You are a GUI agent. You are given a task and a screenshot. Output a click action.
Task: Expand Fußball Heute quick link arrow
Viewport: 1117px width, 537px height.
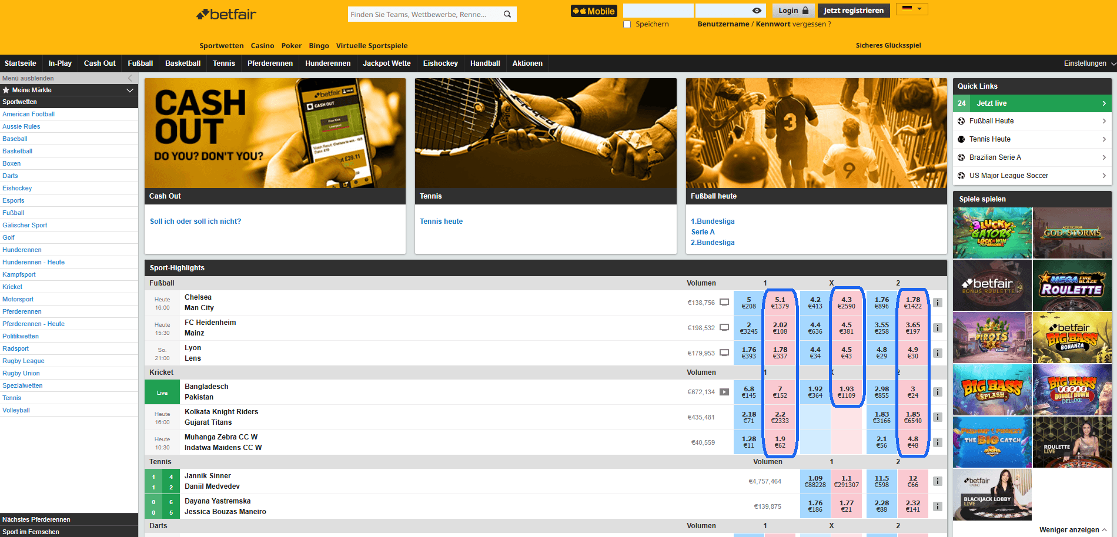point(1104,121)
